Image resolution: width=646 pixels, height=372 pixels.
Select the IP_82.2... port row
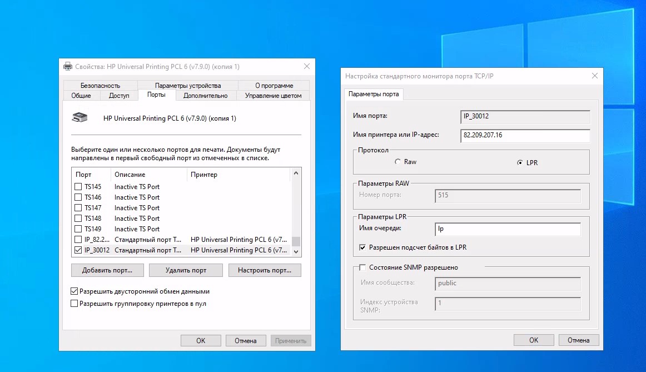(182, 239)
